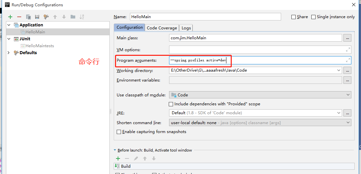
Task: Select HelloMaintests under JUnit
Action: tap(39, 46)
